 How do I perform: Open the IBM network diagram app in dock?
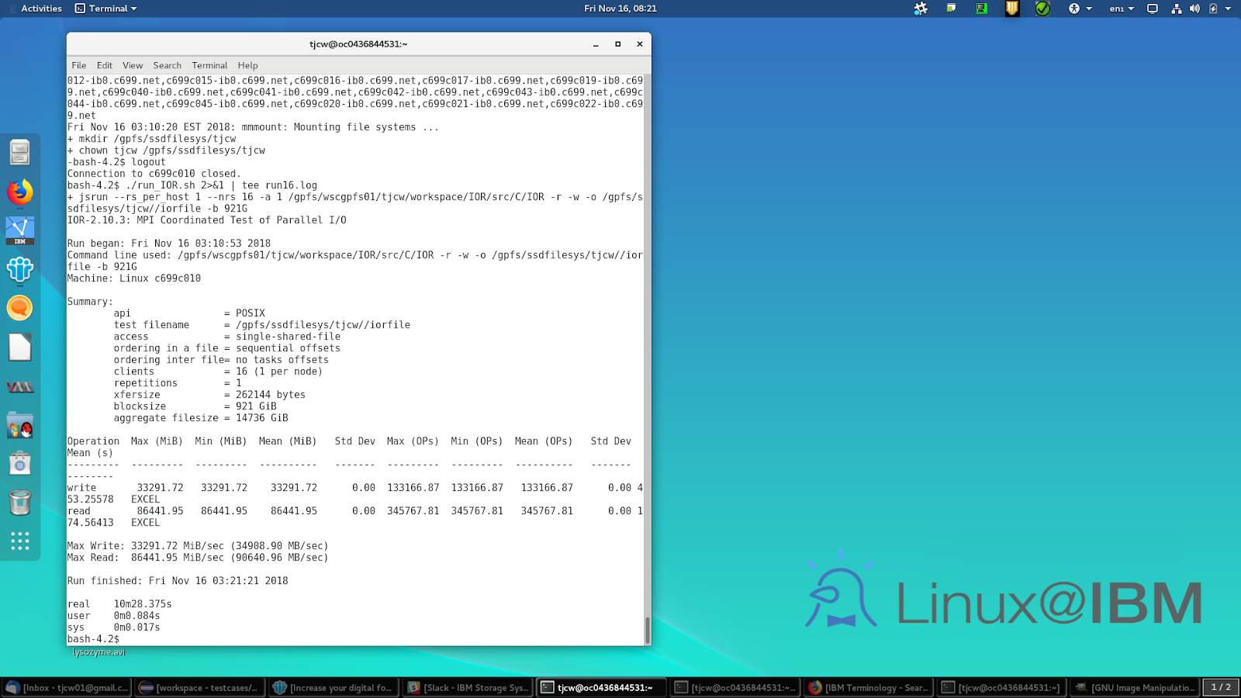click(x=19, y=229)
